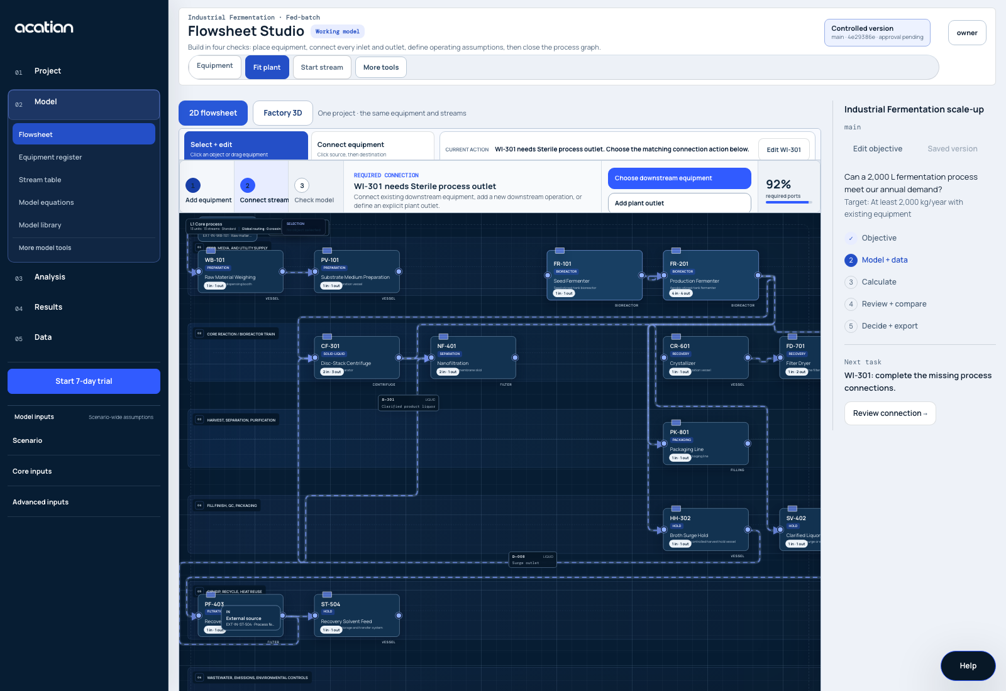Screen dimensions: 1006x691
Task: Expand the Advanced inputs section
Action: (84, 502)
